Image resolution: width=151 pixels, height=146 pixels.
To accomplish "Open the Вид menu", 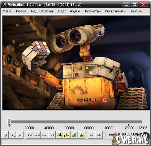I will 33,11.
